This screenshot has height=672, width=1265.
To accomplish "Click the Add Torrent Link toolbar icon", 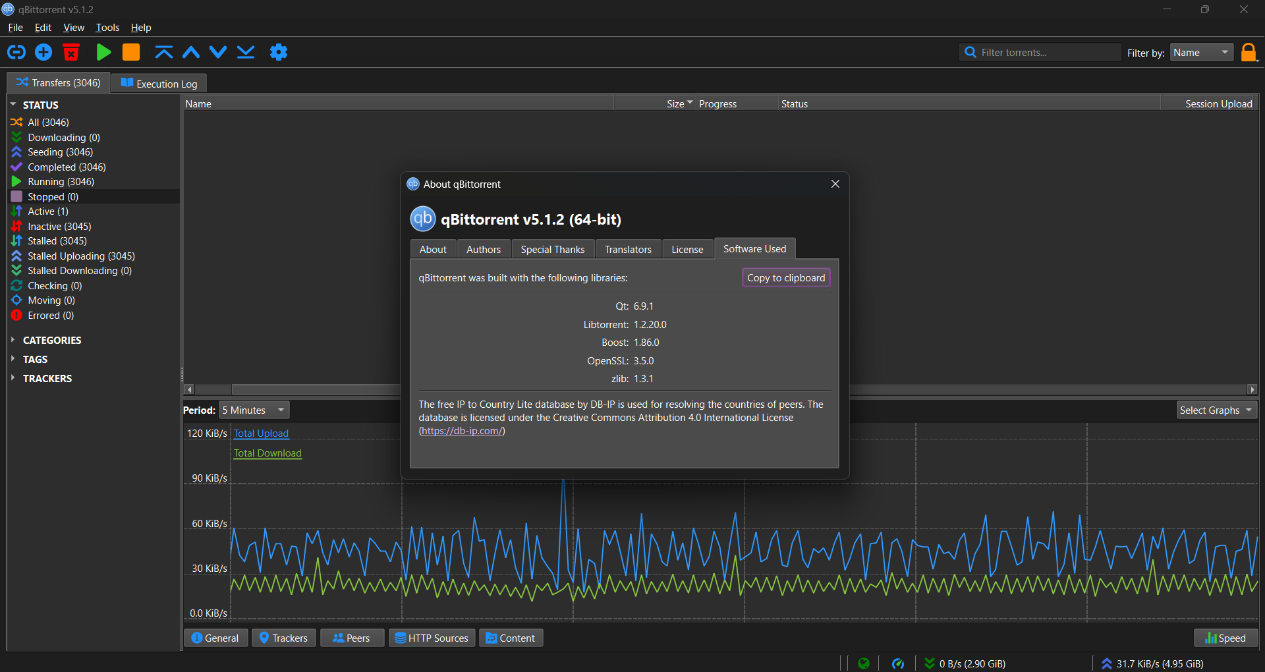I will (16, 52).
